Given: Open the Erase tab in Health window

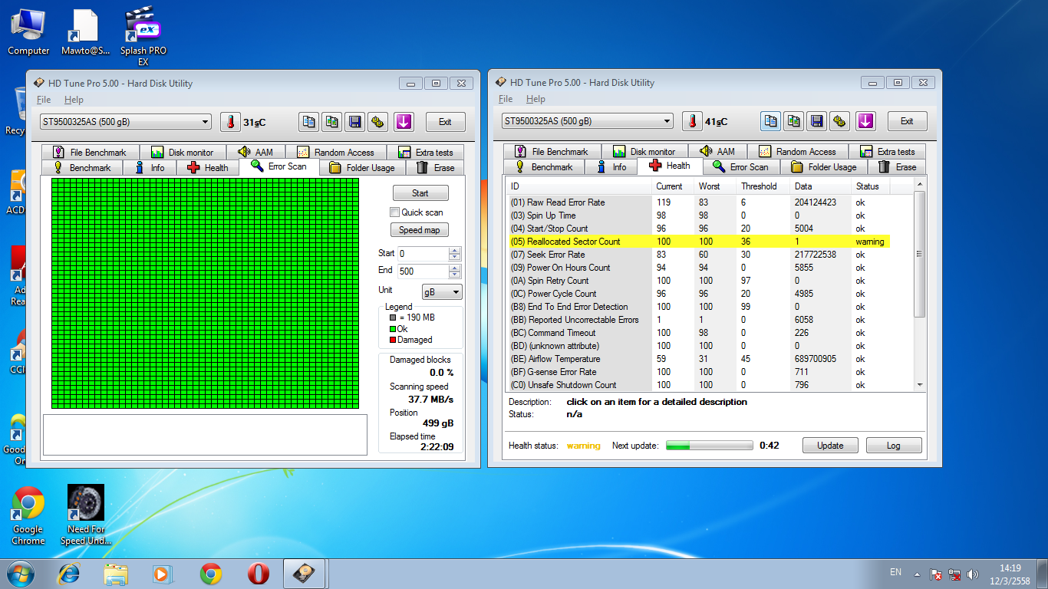Looking at the screenshot, I should pyautogui.click(x=897, y=167).
